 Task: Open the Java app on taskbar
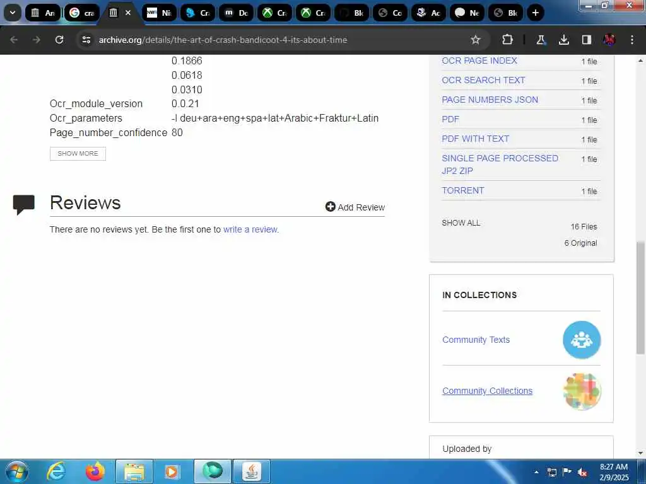point(251,471)
